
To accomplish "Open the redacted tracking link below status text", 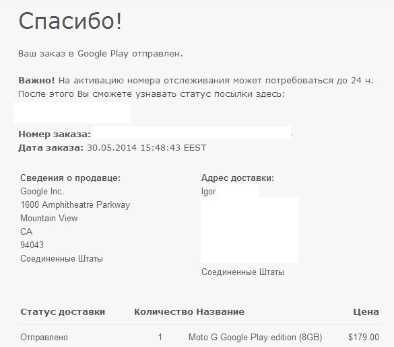I will point(73,112).
